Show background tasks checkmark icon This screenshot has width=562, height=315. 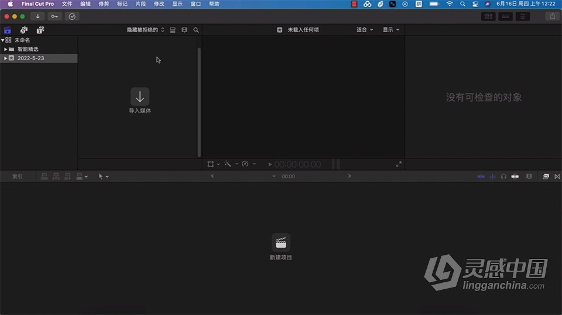pyautogui.click(x=72, y=16)
